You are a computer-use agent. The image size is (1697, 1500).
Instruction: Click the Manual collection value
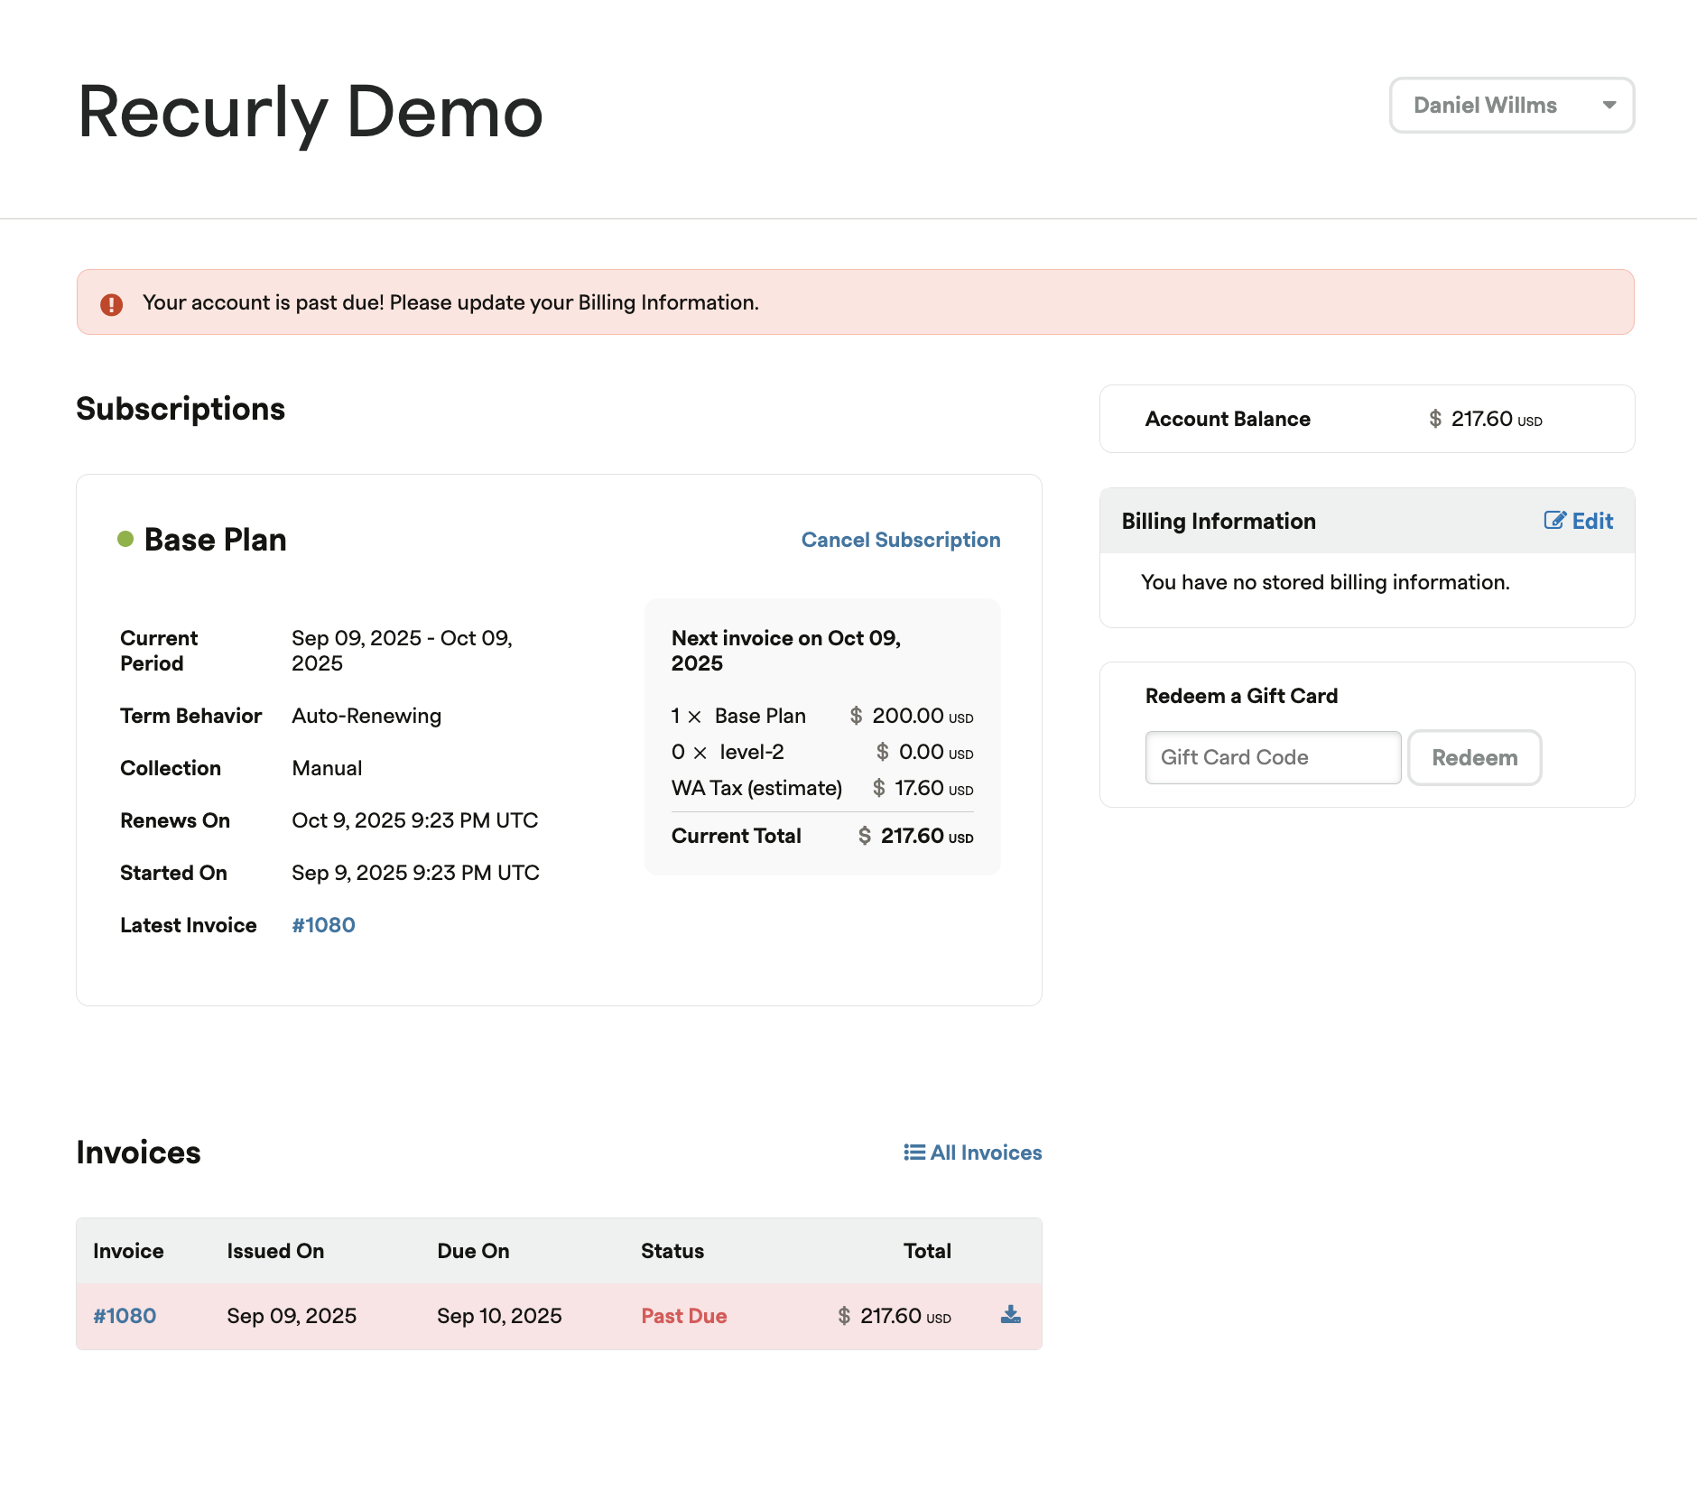pyautogui.click(x=327, y=768)
